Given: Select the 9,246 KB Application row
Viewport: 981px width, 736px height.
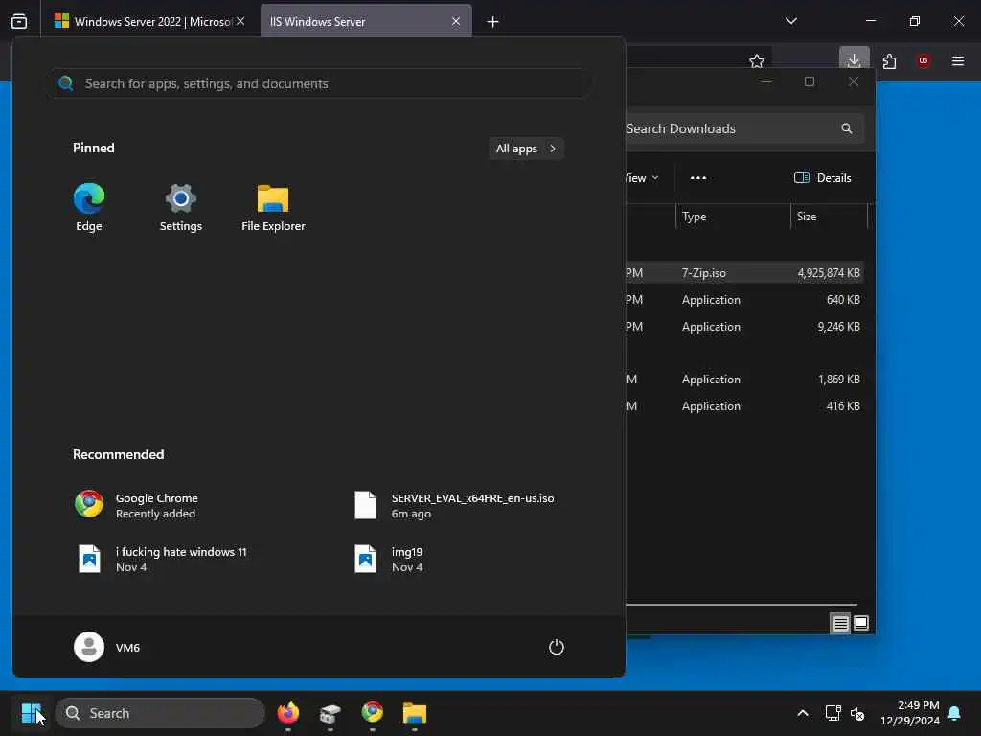Looking at the screenshot, I should (x=744, y=327).
